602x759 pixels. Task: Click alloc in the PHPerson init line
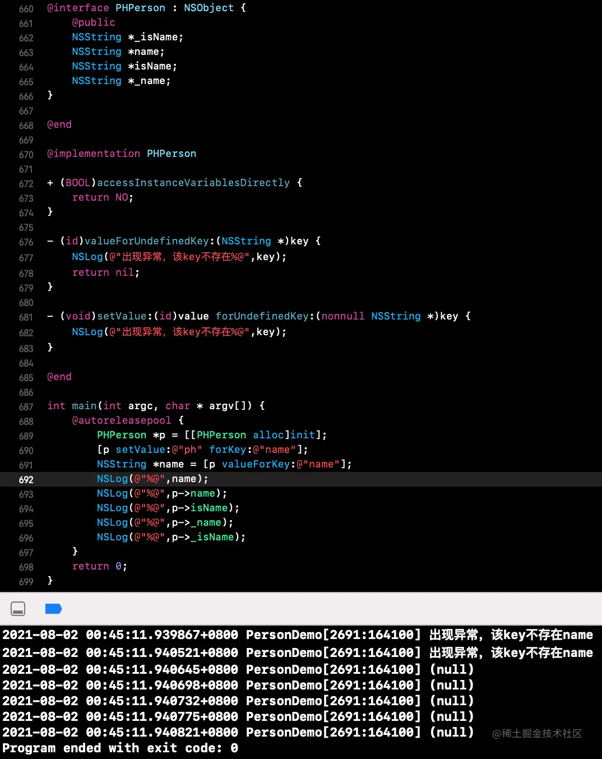[x=268, y=435]
